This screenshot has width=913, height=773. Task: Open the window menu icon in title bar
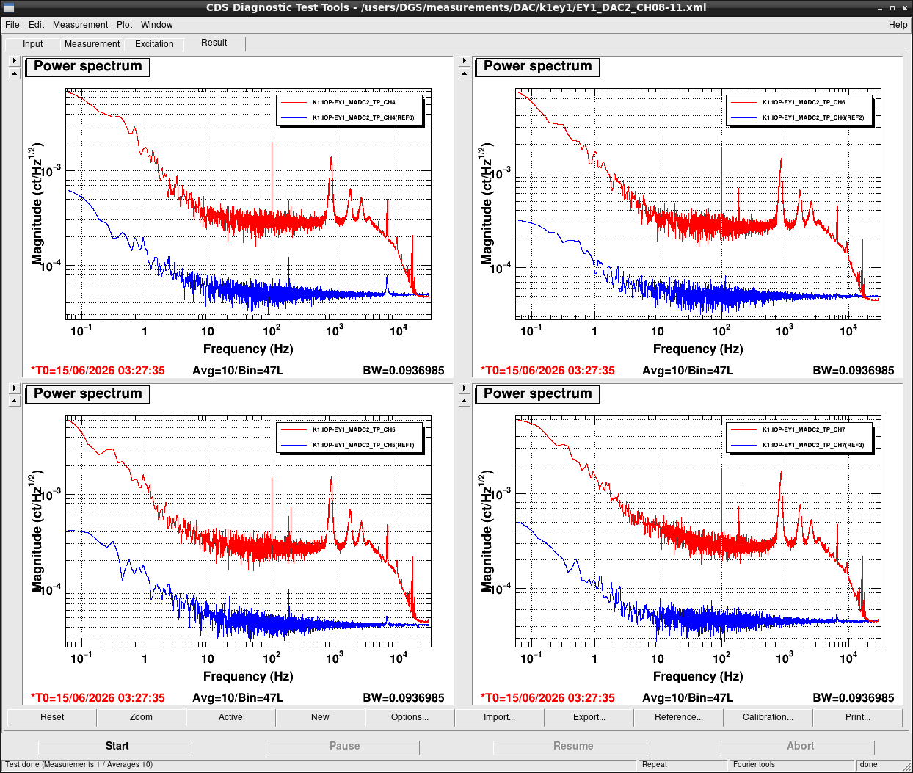pos(9,7)
